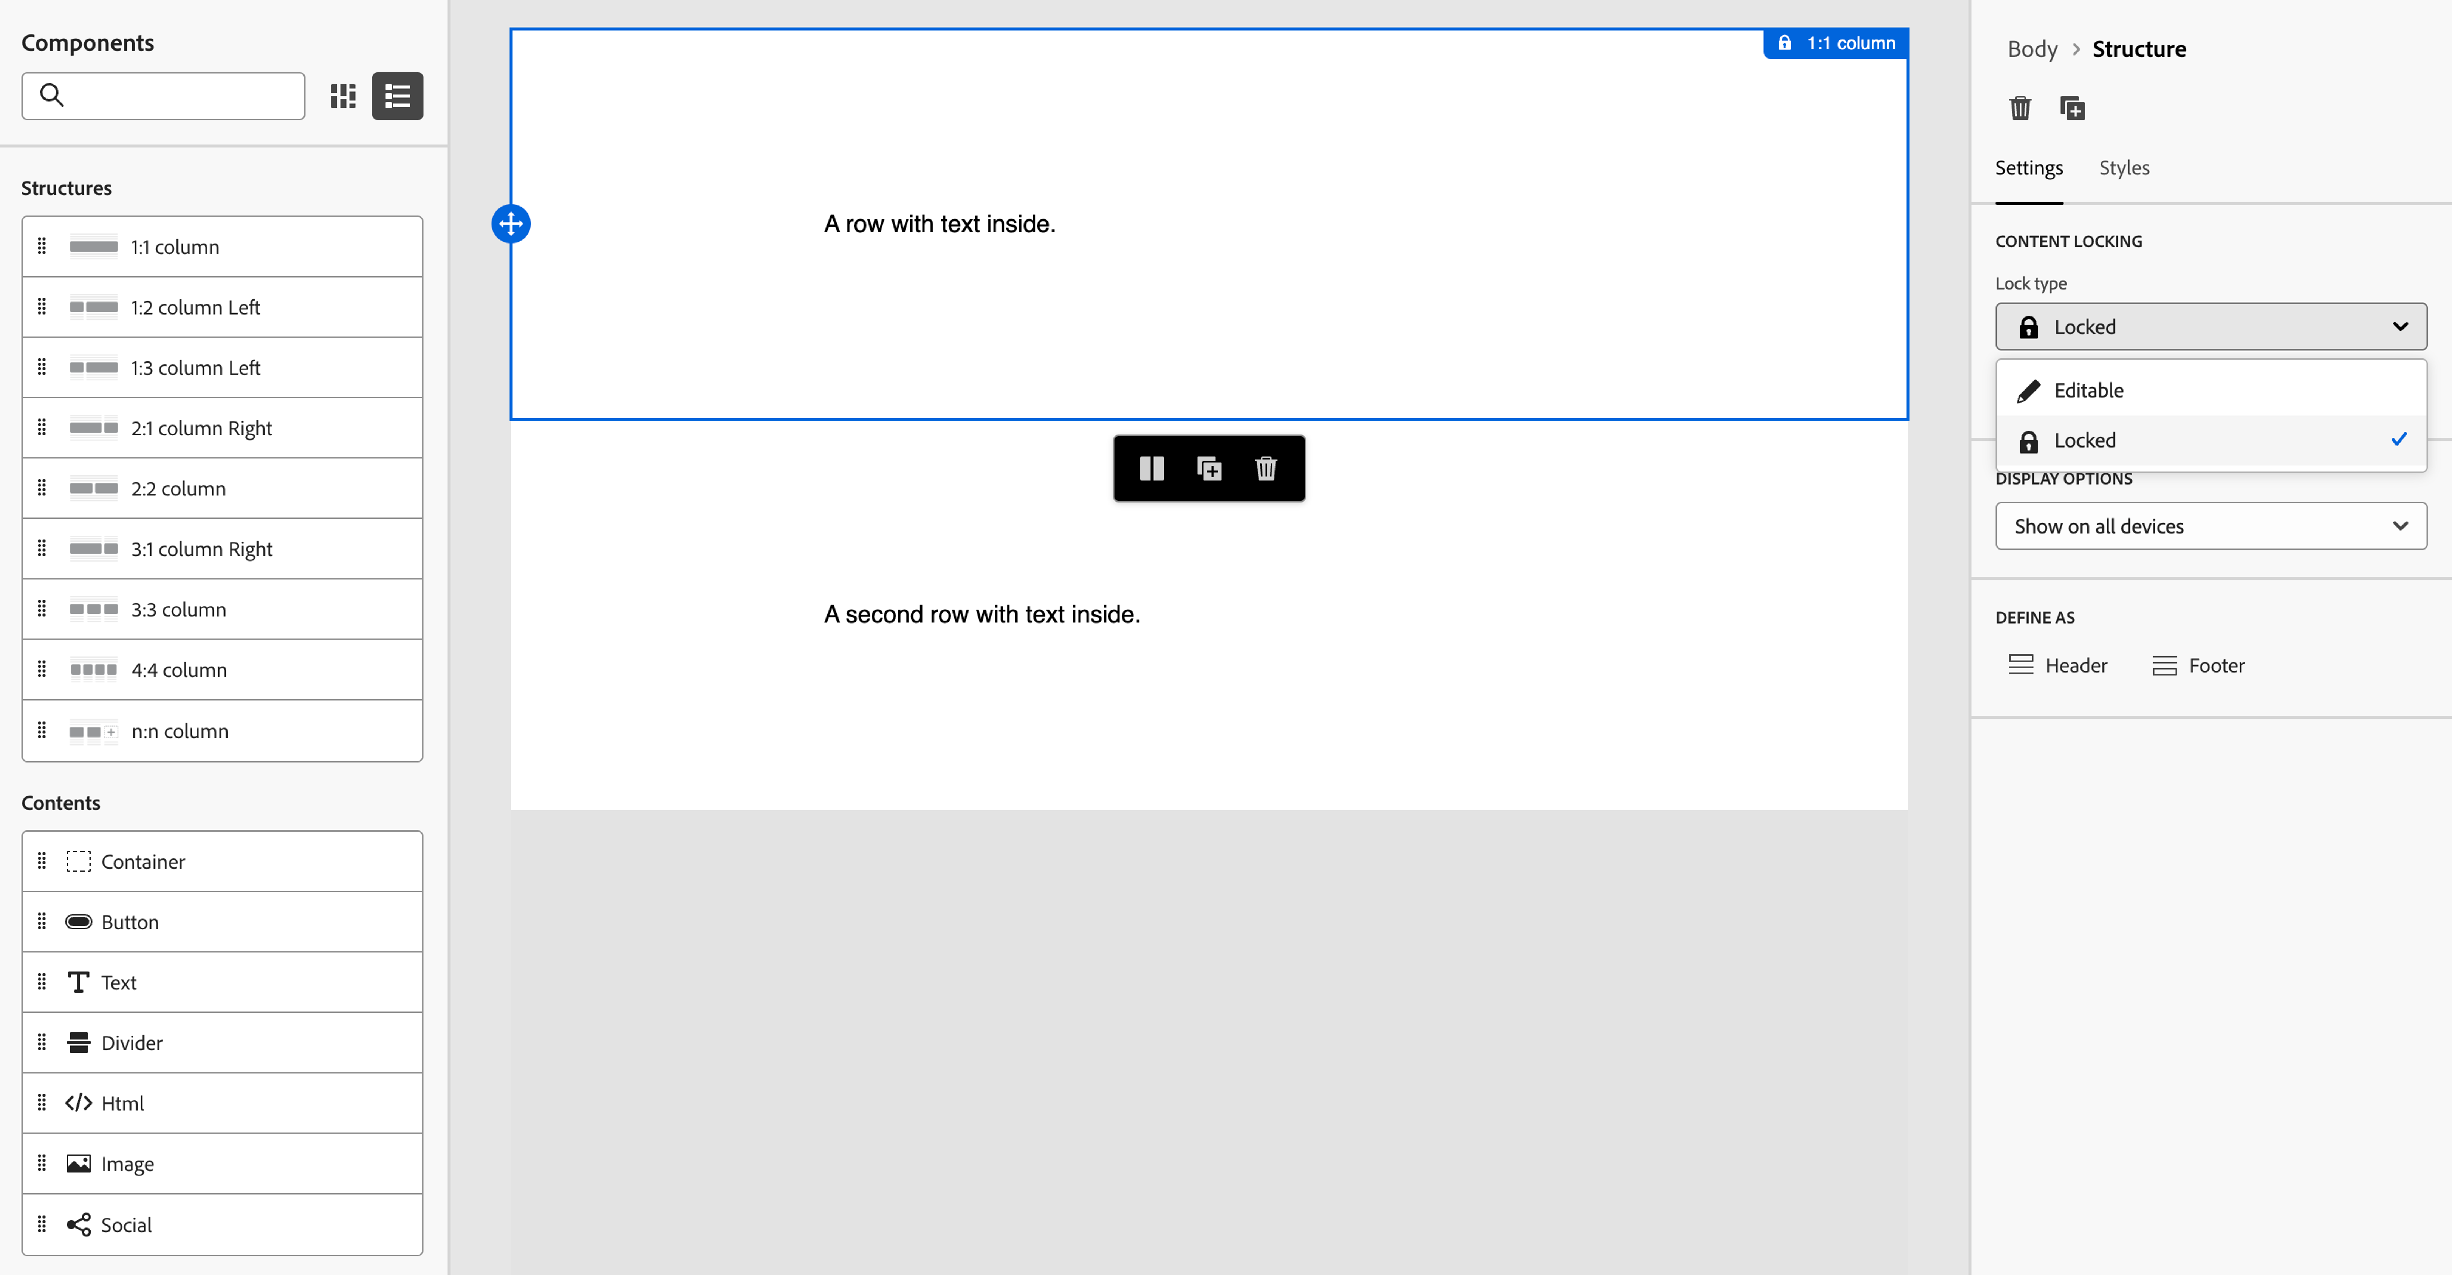The width and height of the screenshot is (2452, 1275).
Task: Select the Button component label
Action: click(130, 922)
